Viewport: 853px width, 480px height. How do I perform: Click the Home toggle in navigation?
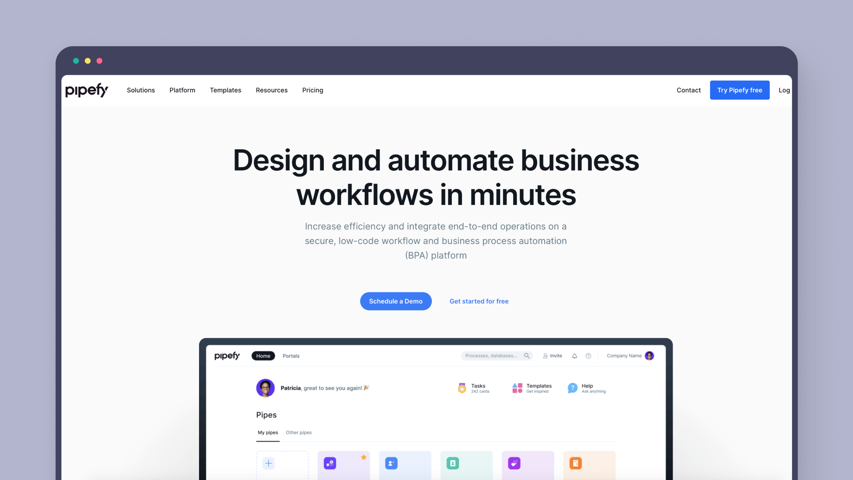pos(263,356)
